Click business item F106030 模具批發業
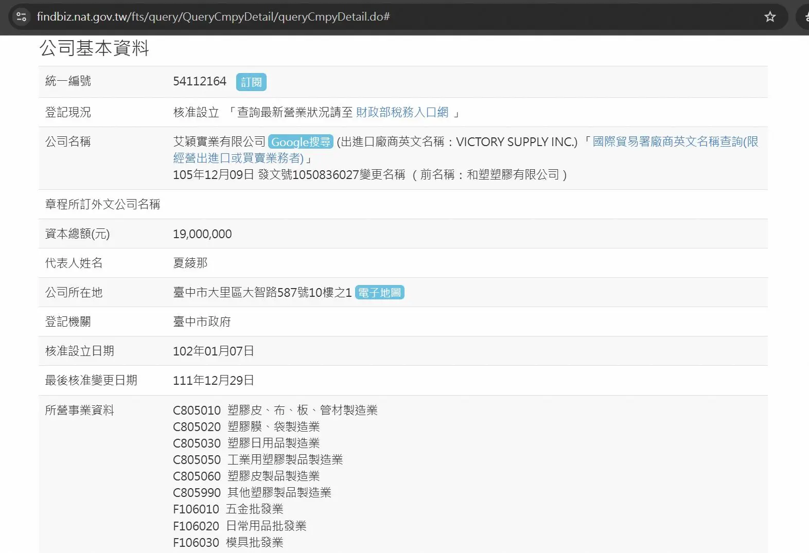Viewport: 809px width, 553px height. click(228, 543)
